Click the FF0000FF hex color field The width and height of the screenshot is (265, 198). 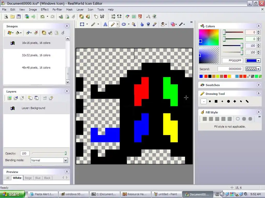pos(232,61)
